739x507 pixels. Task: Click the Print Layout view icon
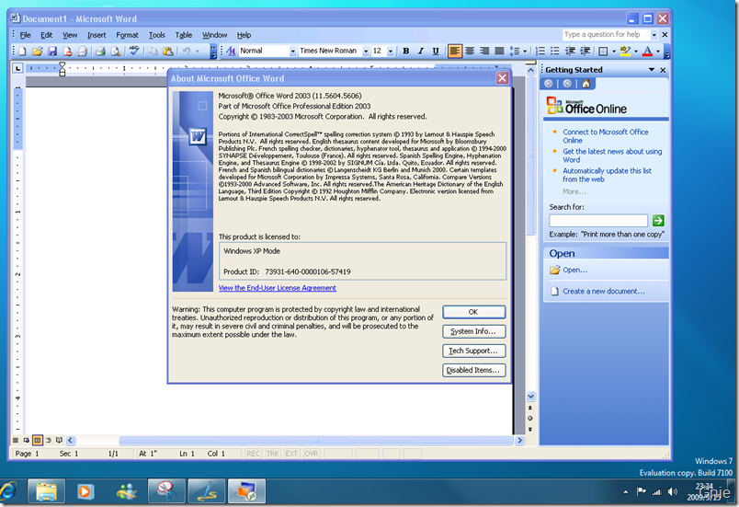[38, 441]
